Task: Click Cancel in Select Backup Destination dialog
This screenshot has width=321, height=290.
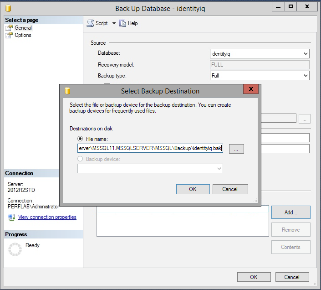Action: coord(230,189)
